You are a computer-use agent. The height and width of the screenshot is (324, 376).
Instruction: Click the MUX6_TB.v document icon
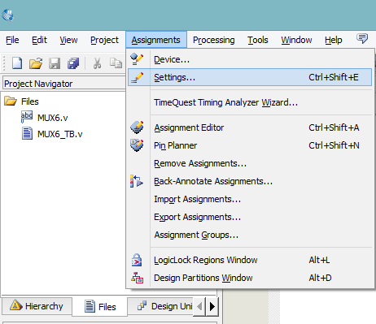pyautogui.click(x=27, y=133)
